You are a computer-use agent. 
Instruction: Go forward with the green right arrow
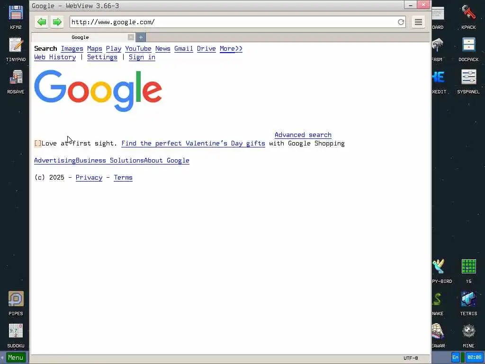[x=57, y=22]
